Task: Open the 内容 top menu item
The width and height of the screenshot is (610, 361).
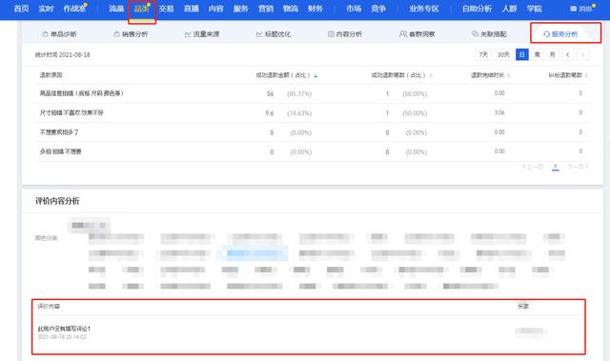Action: coord(216,9)
